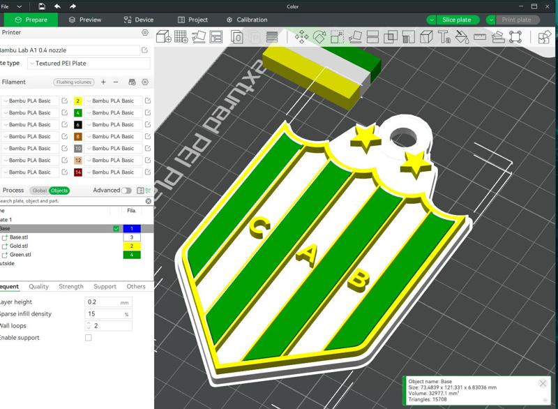The image size is (558, 409).
Task: Enable the Enable support checkbox
Action: coord(88,338)
